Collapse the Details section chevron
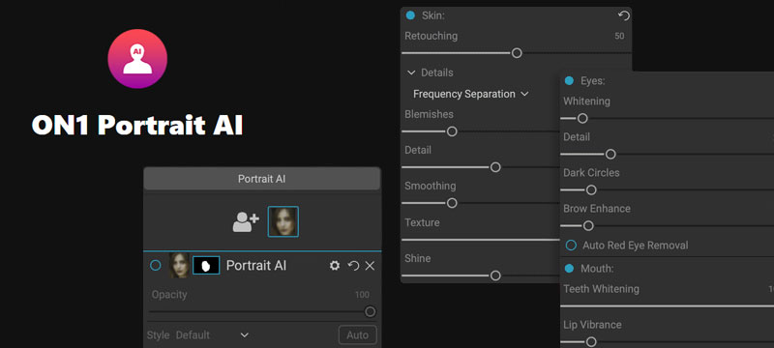774x348 pixels. tap(411, 72)
